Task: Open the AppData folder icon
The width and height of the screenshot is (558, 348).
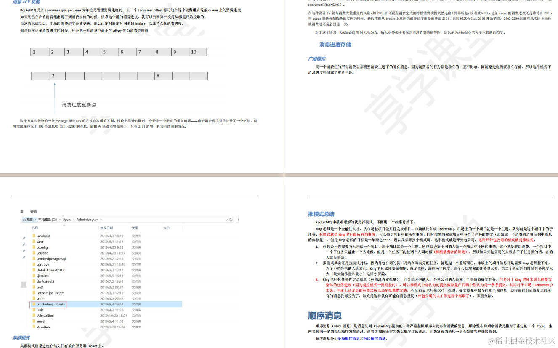Action: click(x=33, y=327)
